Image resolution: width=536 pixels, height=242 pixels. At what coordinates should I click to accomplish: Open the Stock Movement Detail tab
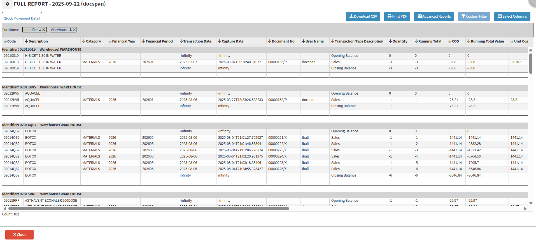[x=22, y=18]
